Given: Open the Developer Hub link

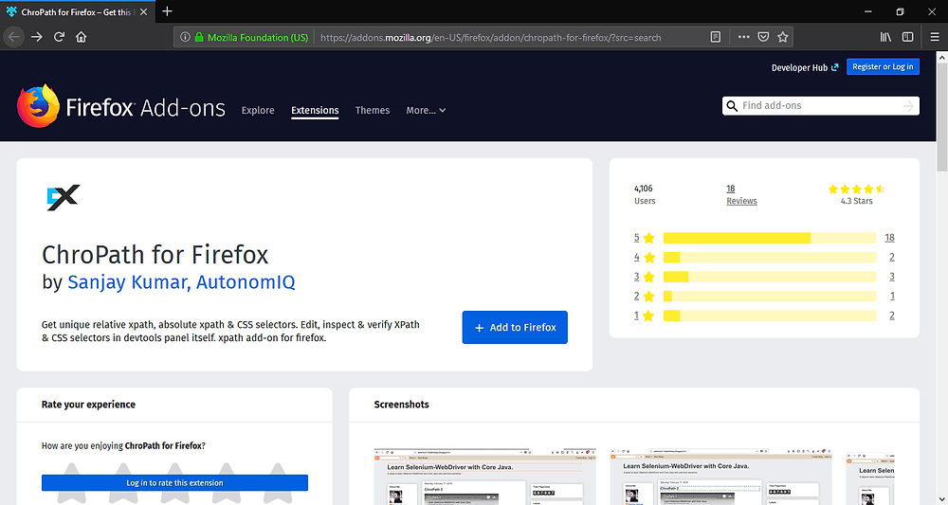Looking at the screenshot, I should pos(805,67).
